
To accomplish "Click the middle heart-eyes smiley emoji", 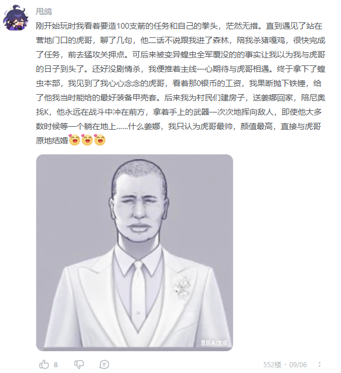I will click(87, 139).
